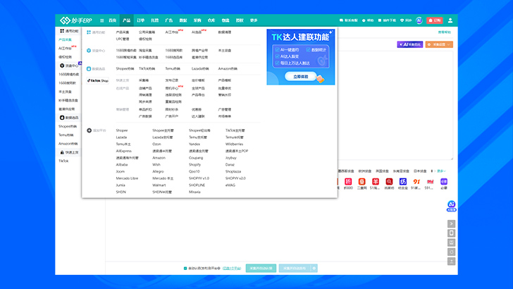Open the 首页 top navigation tab
513x289 pixels.
[x=113, y=20]
